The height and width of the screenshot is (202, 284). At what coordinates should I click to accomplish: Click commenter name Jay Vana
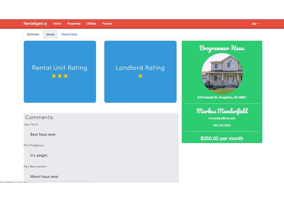tap(31, 124)
